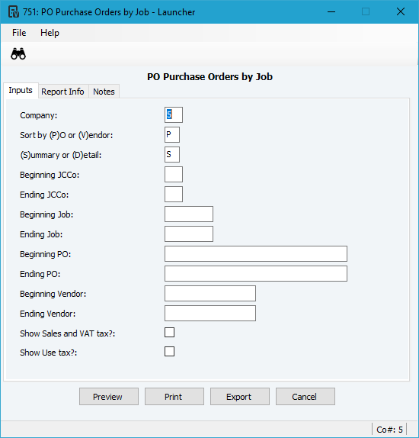Click the 'Beginning PO:' label
Screen dimensions: 419x438
pos(46,254)
